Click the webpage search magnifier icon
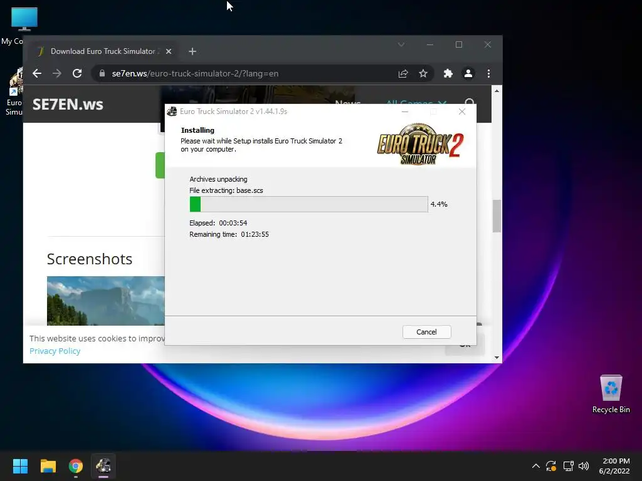This screenshot has width=642, height=481. [x=470, y=103]
